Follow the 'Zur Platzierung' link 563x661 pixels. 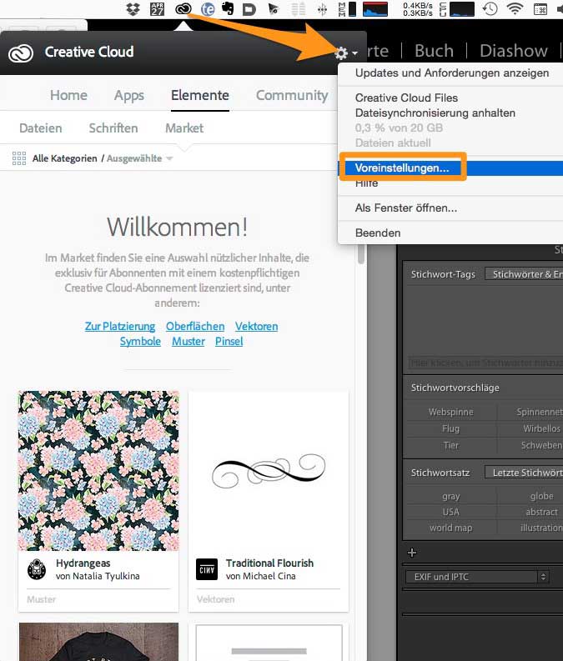click(120, 326)
